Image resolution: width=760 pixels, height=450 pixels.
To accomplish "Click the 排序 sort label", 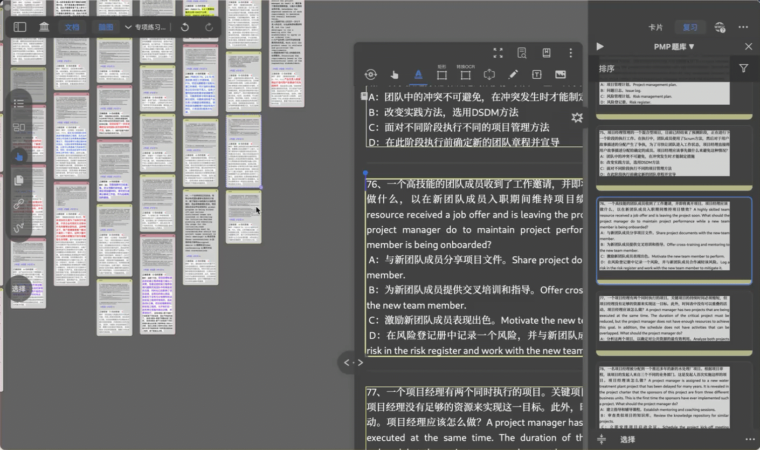I will [606, 69].
